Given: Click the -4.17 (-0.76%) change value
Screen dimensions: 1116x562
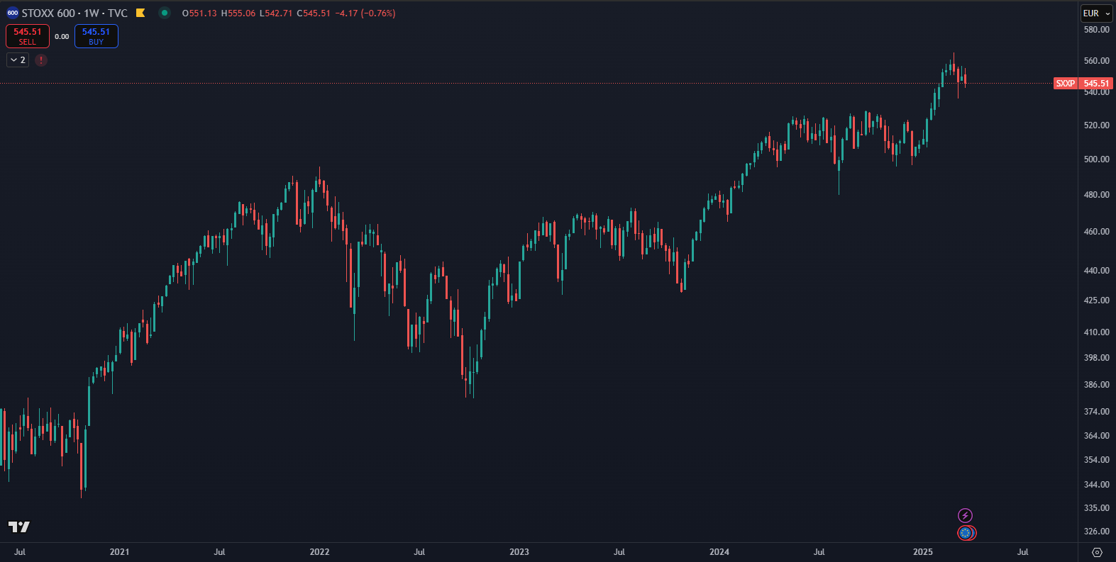Looking at the screenshot, I should 365,13.
